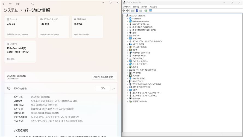This screenshot has height=137, width=243.
Task: Expand the ディスプレイ アダプター tree node
Action: point(127,61)
